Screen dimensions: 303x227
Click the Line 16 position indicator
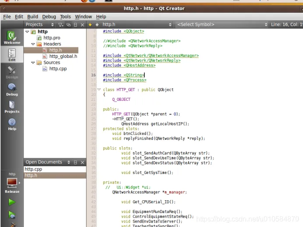287,25
